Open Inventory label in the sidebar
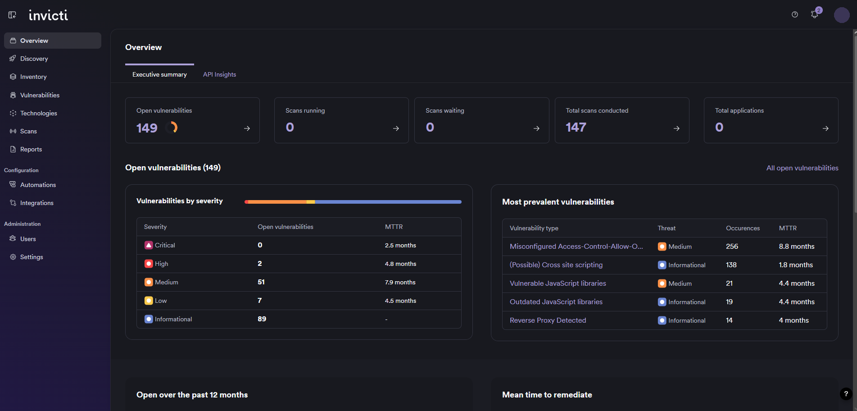The image size is (857, 411). pyautogui.click(x=33, y=77)
